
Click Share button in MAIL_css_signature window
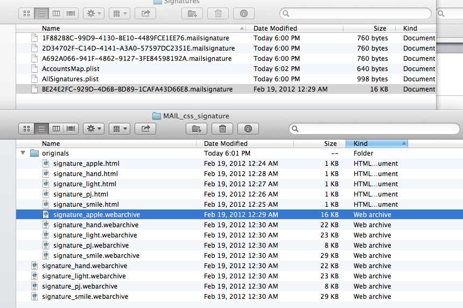point(145,129)
